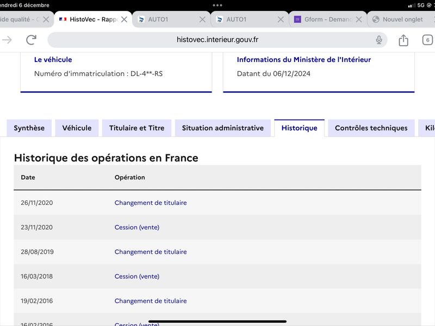The height and width of the screenshot is (326, 435).
Task: Reload the page with the refresh icon
Action: click(31, 40)
